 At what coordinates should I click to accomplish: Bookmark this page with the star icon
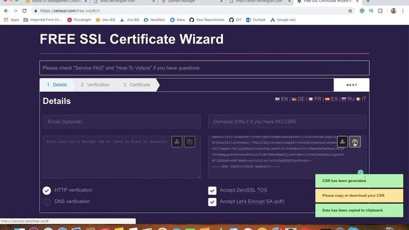coord(350,11)
